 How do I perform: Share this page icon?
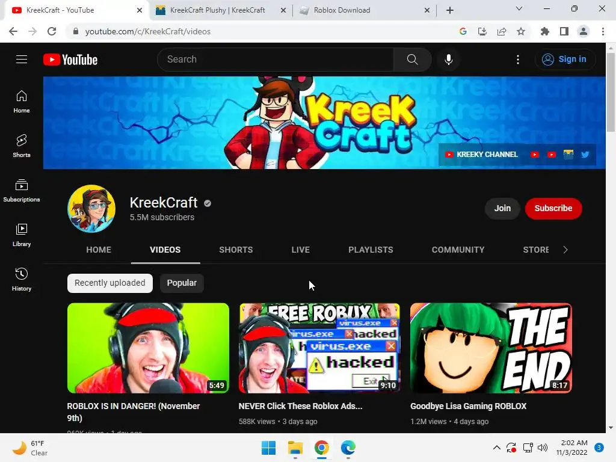tap(502, 31)
